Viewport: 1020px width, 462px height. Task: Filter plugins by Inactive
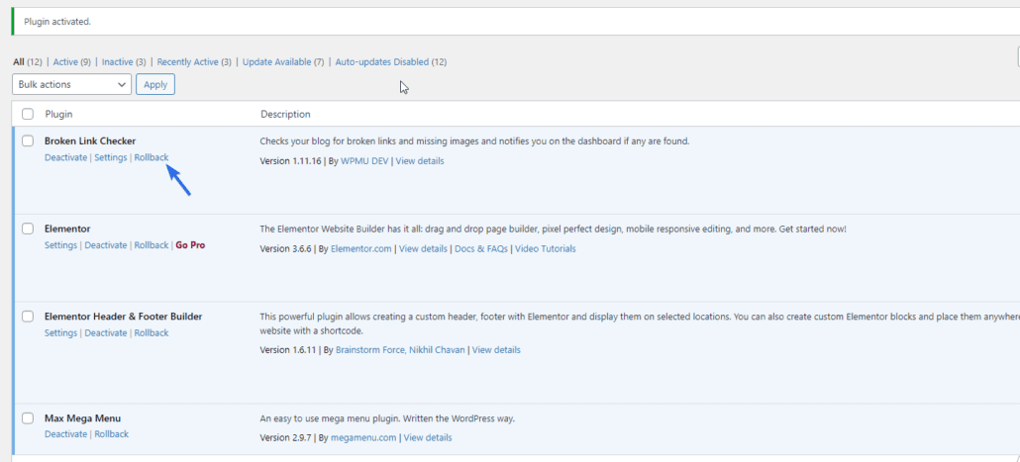[118, 62]
